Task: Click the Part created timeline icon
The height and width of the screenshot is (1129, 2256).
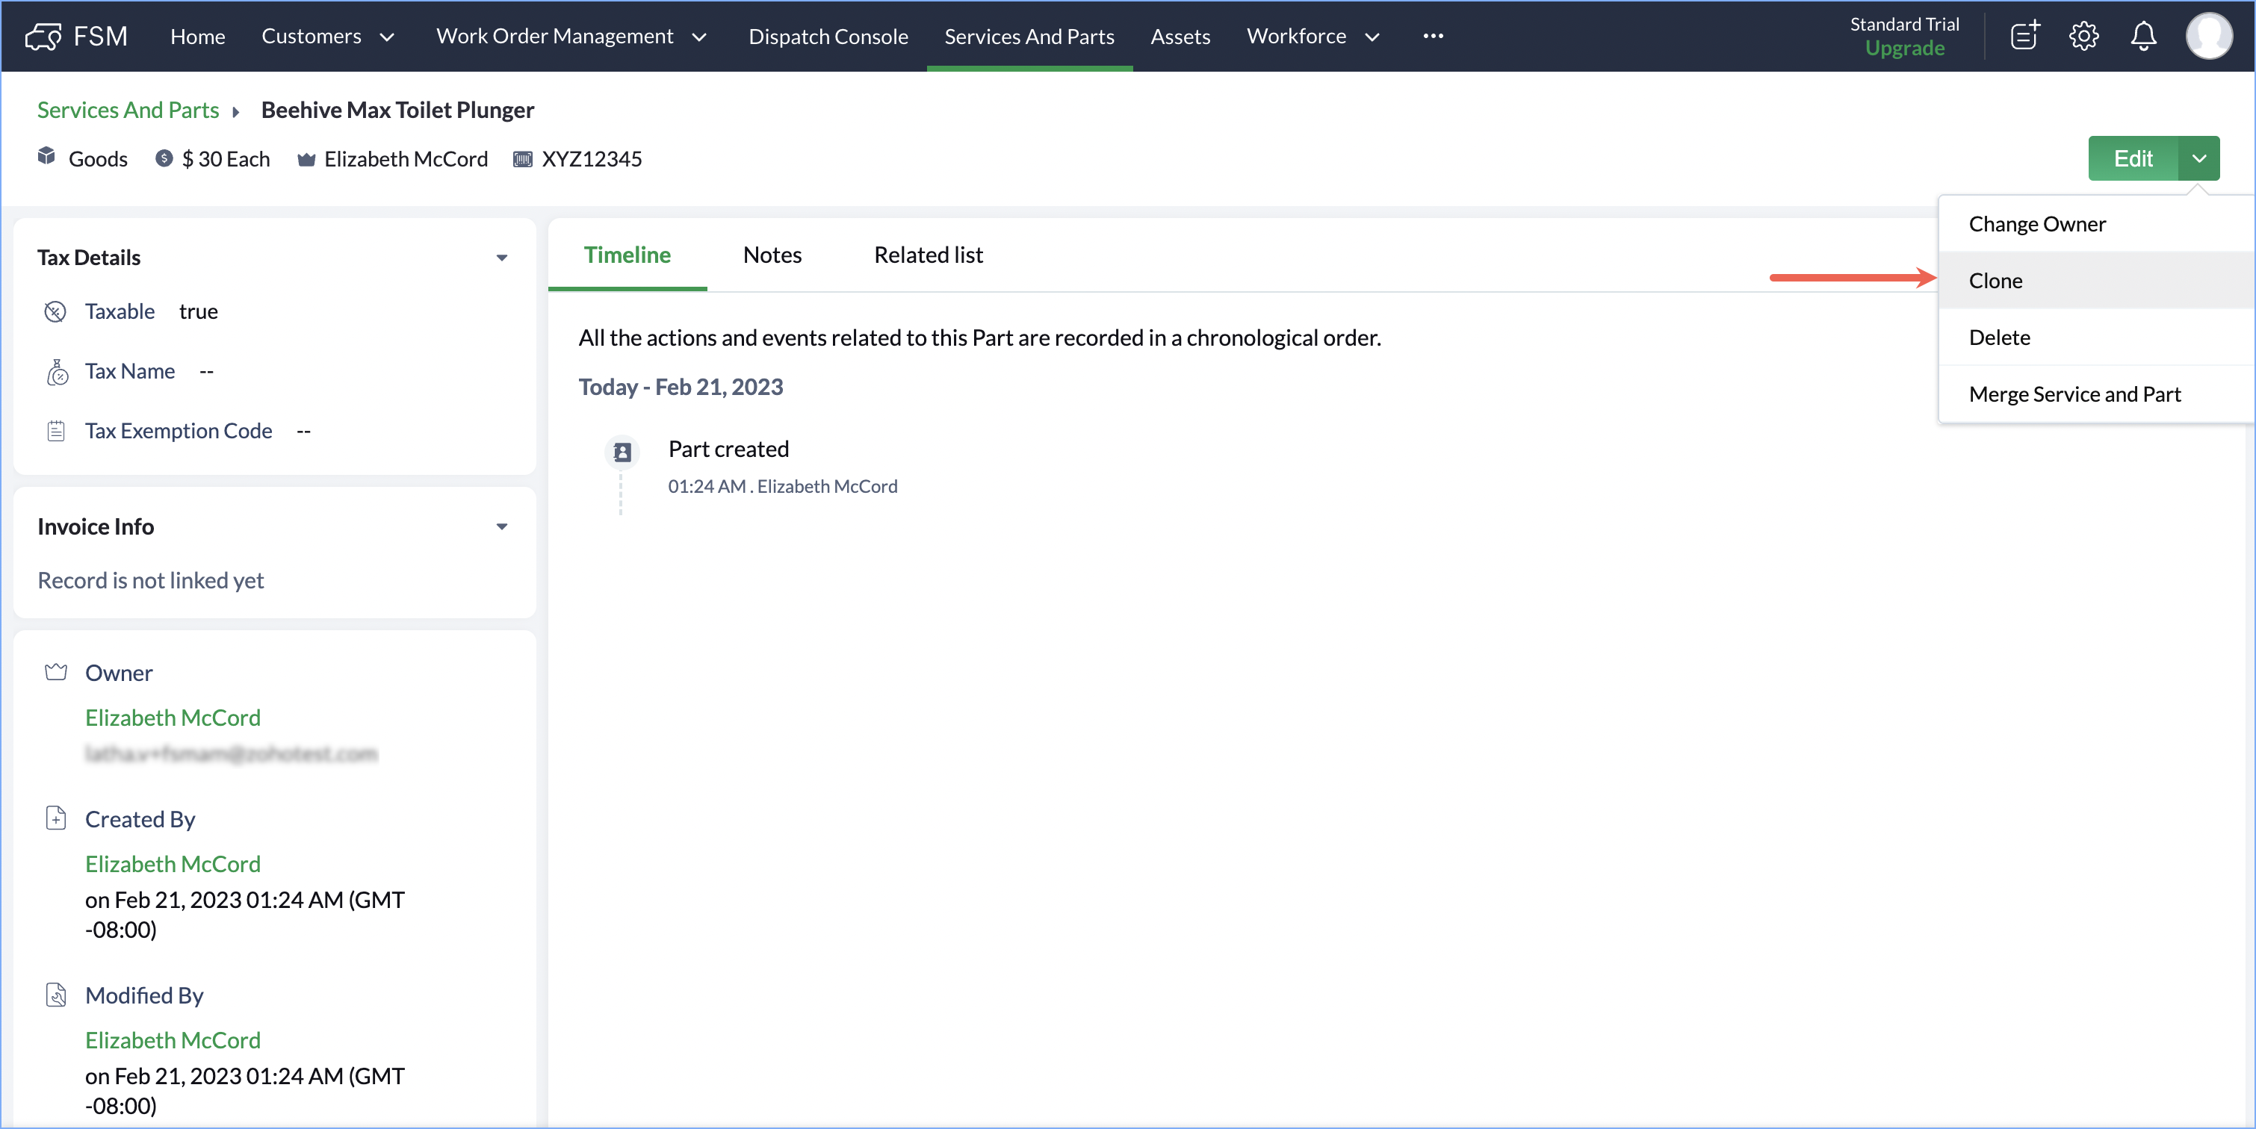Action: [x=622, y=452]
